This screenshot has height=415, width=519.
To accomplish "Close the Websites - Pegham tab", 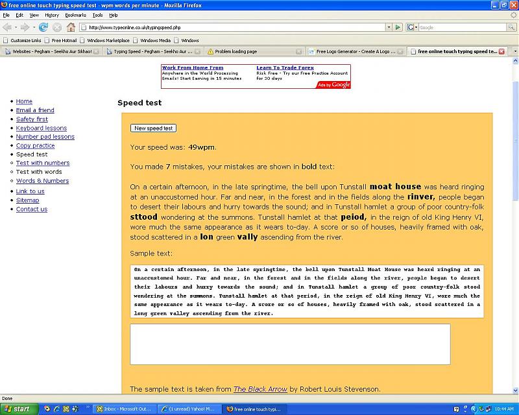I will point(96,51).
